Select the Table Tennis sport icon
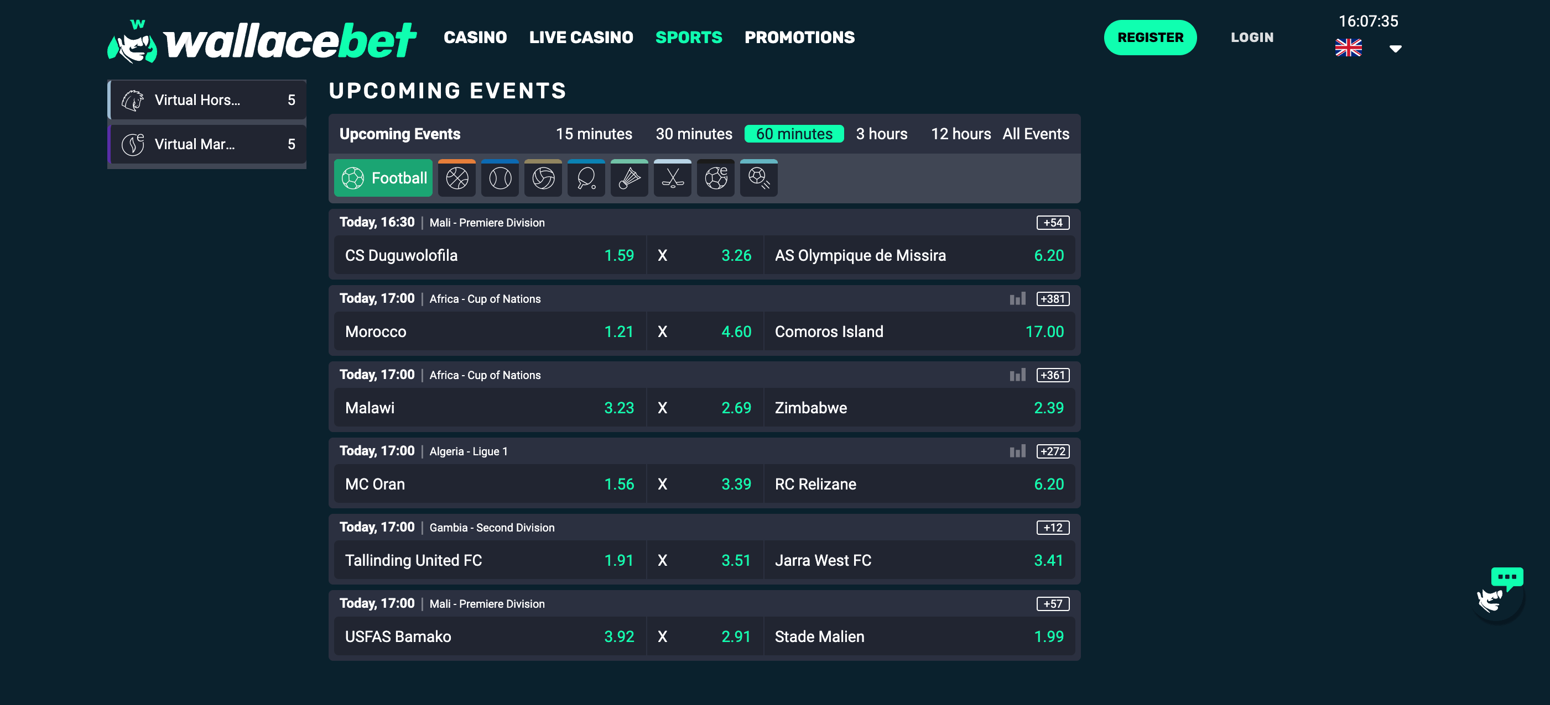The width and height of the screenshot is (1550, 705). click(586, 178)
